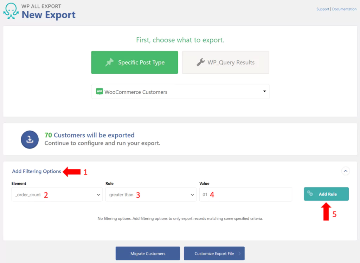Open the Support link
Screen dimensions: 360x263
click(x=323, y=9)
